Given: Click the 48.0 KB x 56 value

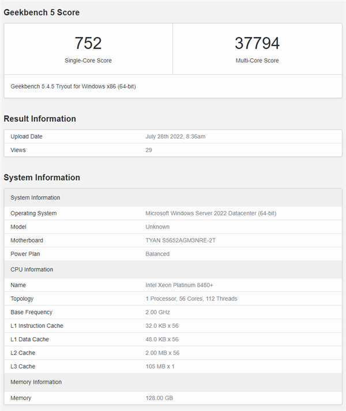Looking at the screenshot, I should (161, 339).
